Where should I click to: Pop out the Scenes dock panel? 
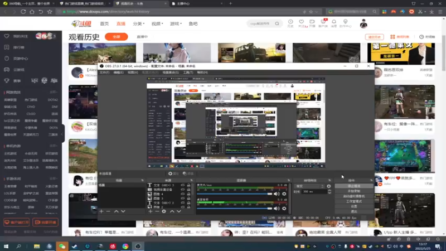click(143, 180)
